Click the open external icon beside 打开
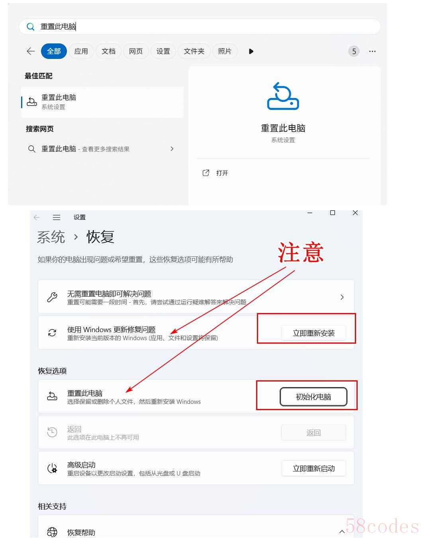The width and height of the screenshot is (425, 538). click(x=206, y=173)
